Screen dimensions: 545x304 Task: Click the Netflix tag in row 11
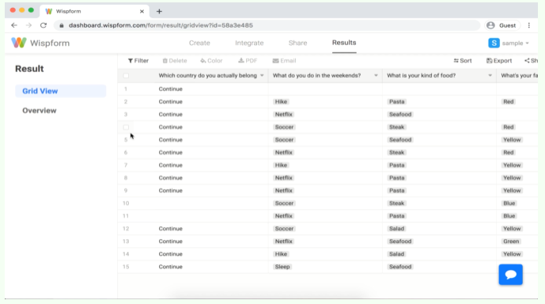[284, 215]
